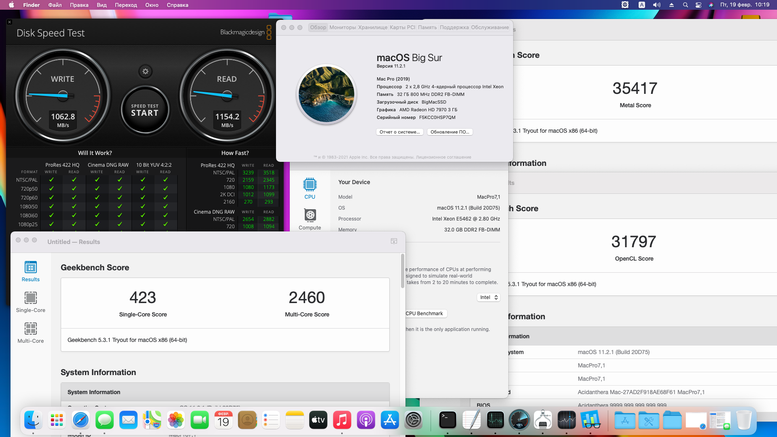Viewport: 777px width, 437px height.
Task: Click the Speed Test Start button
Action: (145, 110)
